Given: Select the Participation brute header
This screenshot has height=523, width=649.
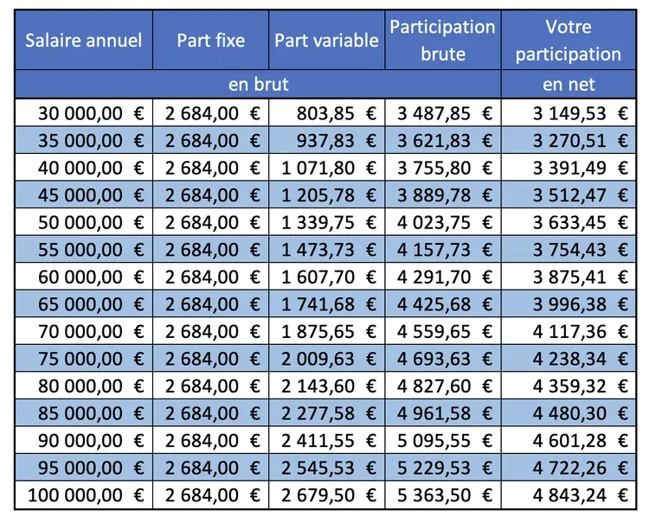Looking at the screenshot, I should click(x=442, y=41).
